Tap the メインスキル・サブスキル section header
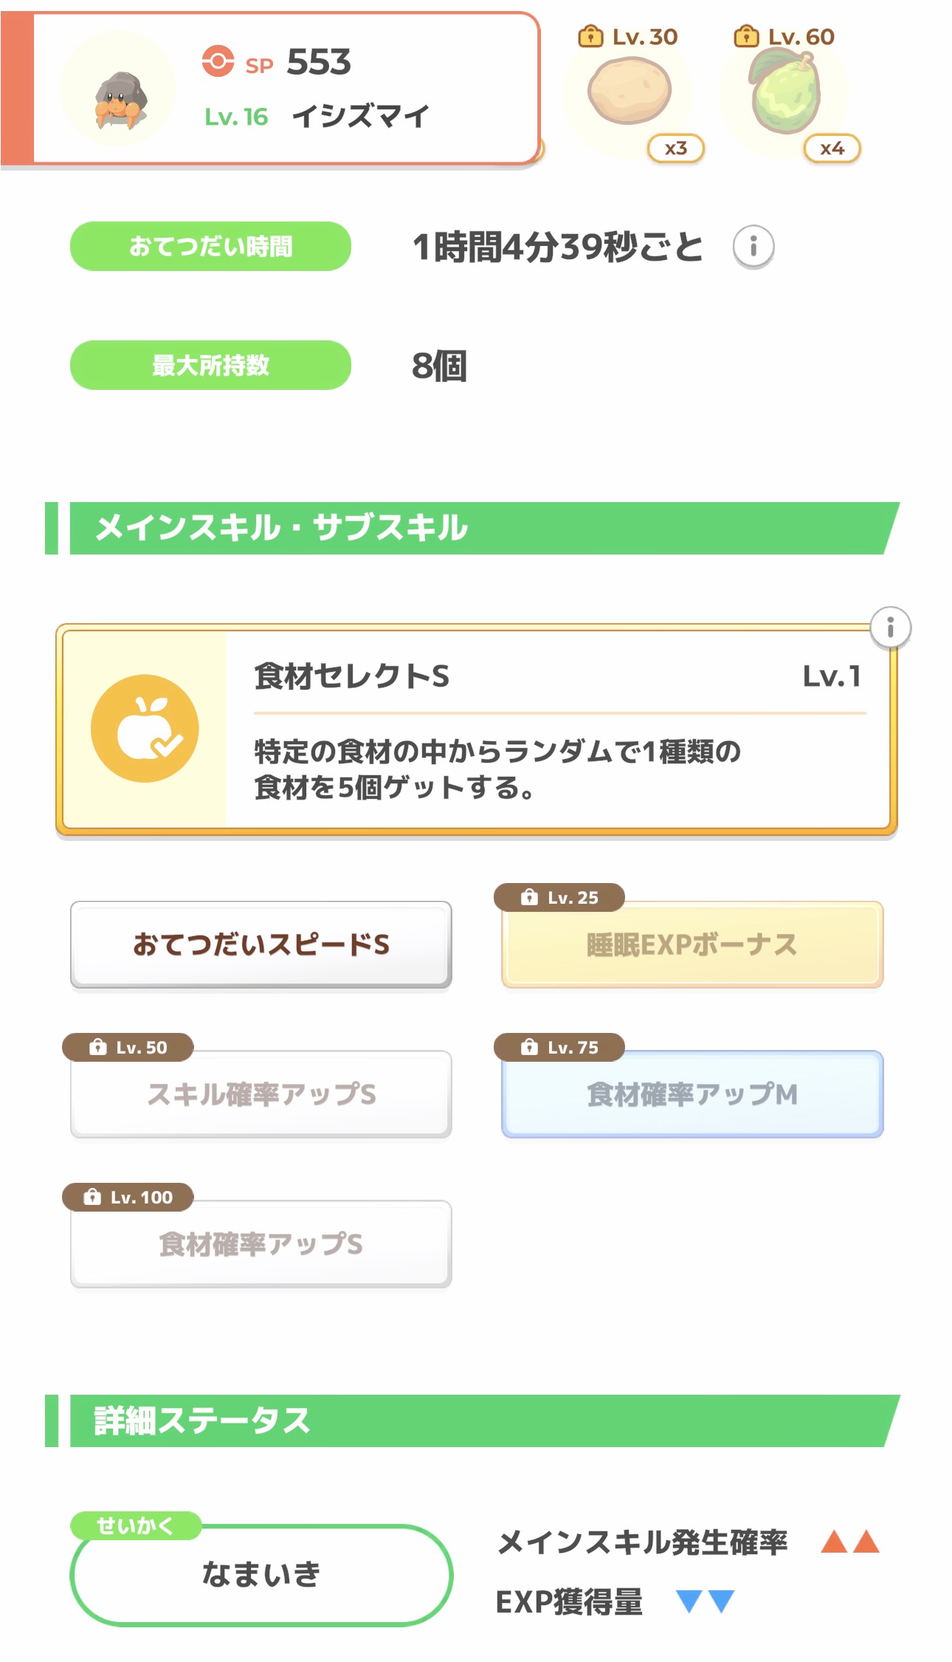 pyautogui.click(x=472, y=528)
